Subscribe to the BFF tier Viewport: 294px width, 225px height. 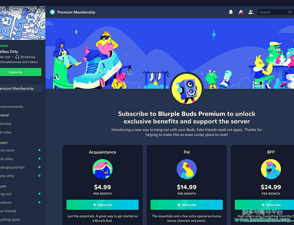(x=264, y=205)
